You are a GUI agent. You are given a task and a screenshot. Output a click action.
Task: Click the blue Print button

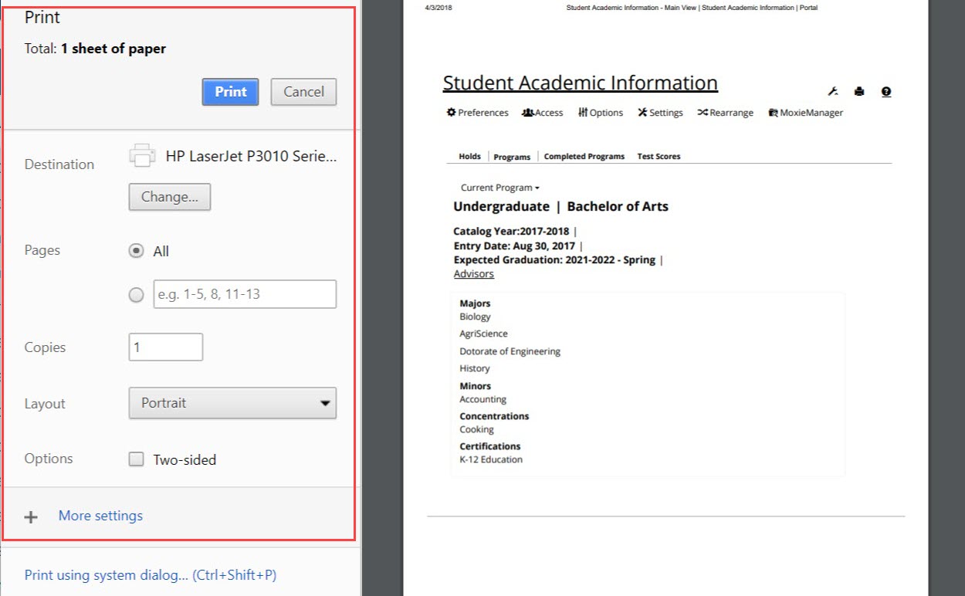point(230,92)
